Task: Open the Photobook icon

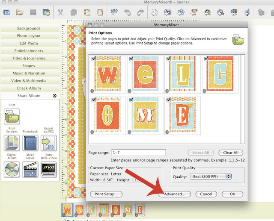Action: pyautogui.click(x=30, y=143)
